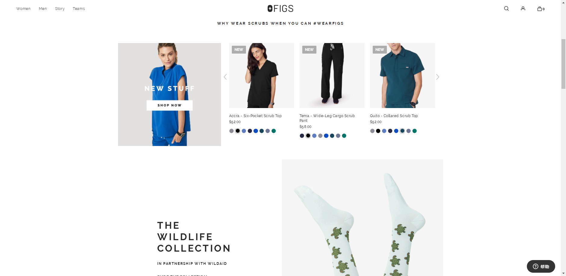Select gray swatch for Accra scrub top
The width and height of the screenshot is (566, 276).
pyautogui.click(x=232, y=131)
